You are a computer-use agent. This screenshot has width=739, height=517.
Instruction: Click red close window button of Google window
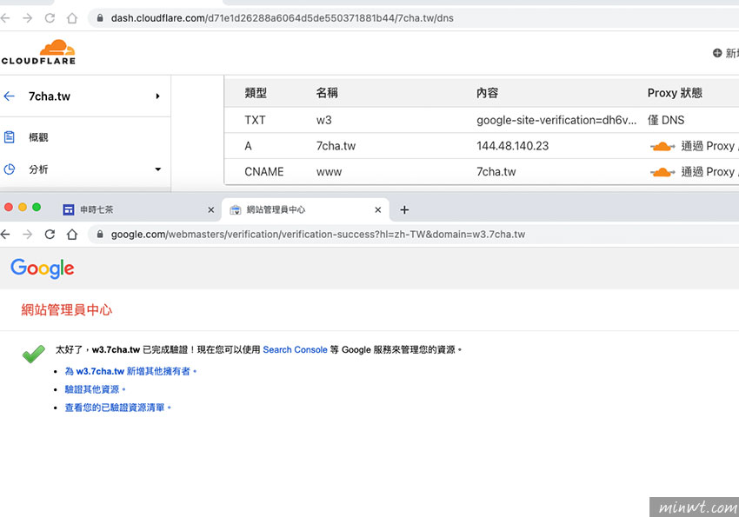9,207
